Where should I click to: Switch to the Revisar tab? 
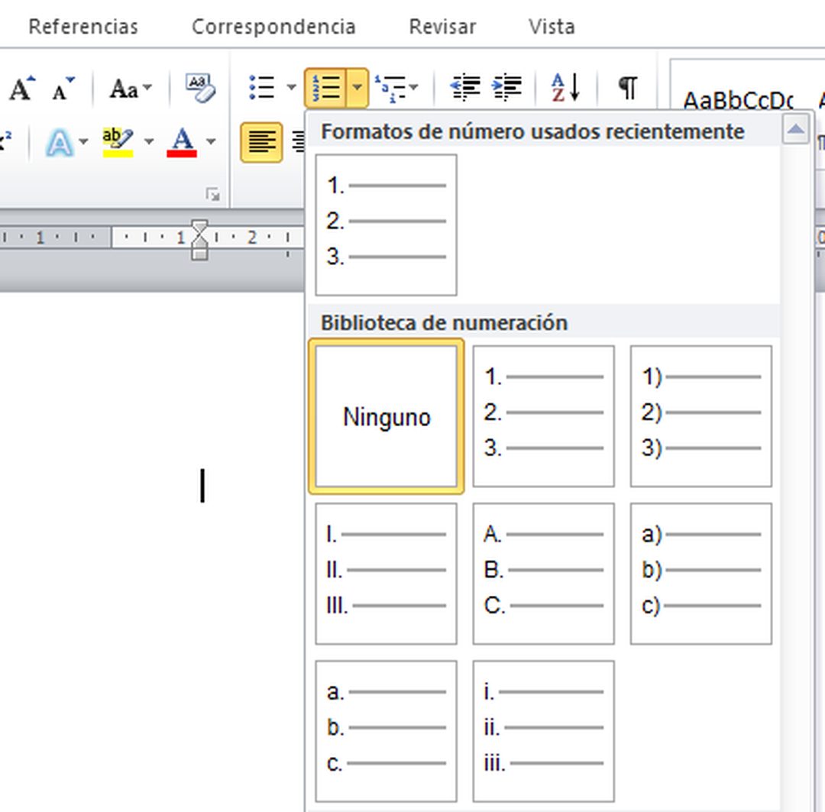442,27
